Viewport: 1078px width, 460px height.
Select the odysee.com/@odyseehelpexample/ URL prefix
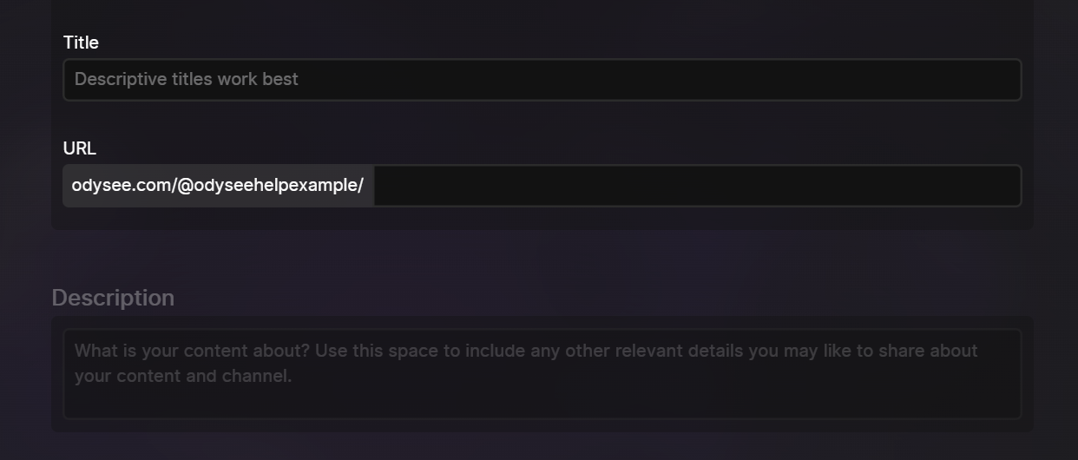point(218,186)
